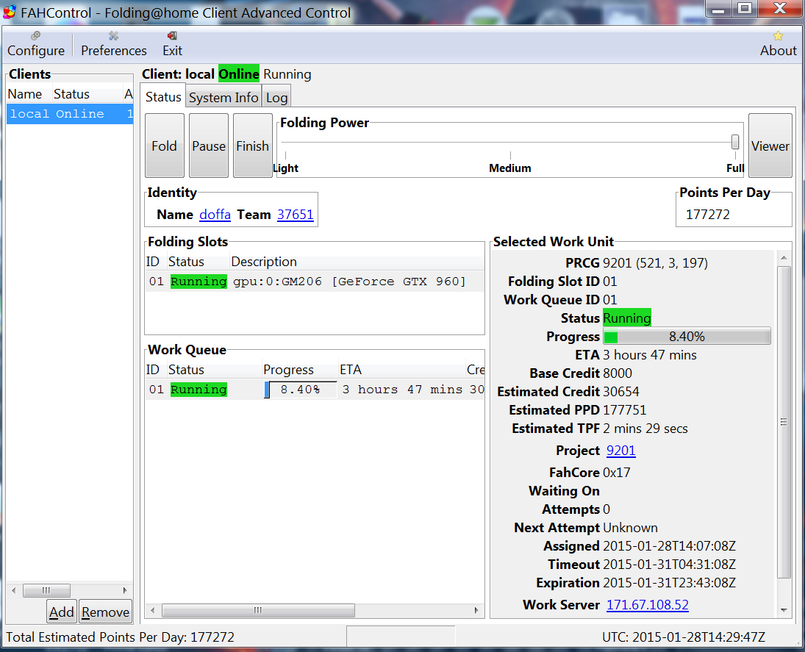Click the Timeout value 2015-01-31T04:31:08Z
Viewport: 805px width, 652px height.
click(x=669, y=565)
